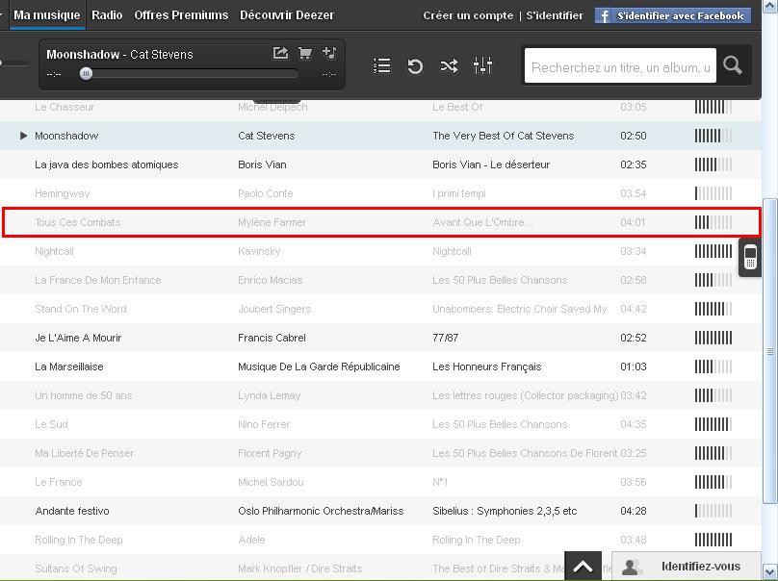Select Hemingway track
Viewport: 778px width, 581px height.
point(62,194)
